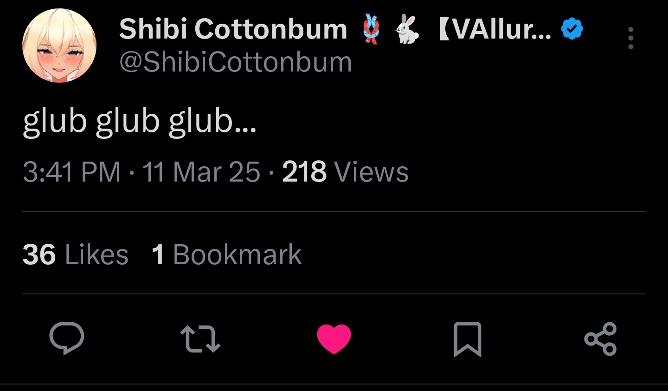Visit the @ShibiCottonbum handle link

tap(236, 62)
